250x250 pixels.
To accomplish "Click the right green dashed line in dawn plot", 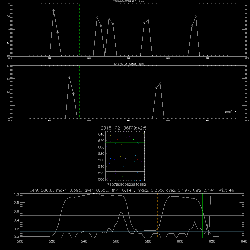I will click(138, 29).
